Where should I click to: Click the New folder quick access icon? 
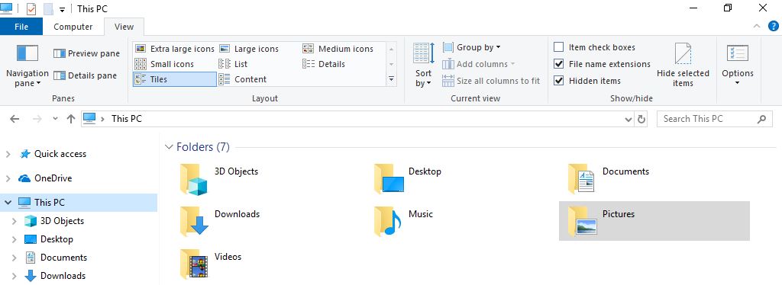pyautogui.click(x=48, y=9)
